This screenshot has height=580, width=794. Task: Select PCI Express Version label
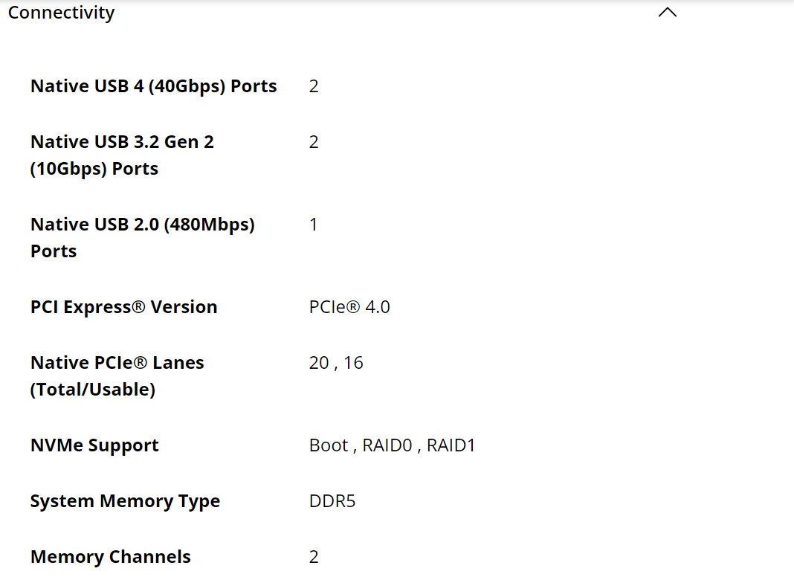click(x=123, y=307)
